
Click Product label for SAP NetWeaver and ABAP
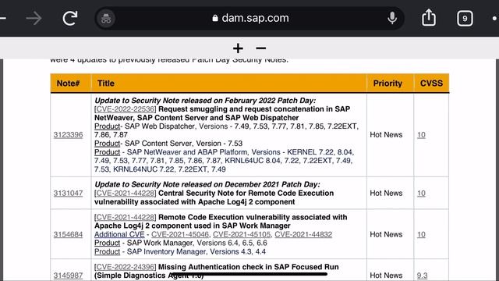tap(108, 152)
